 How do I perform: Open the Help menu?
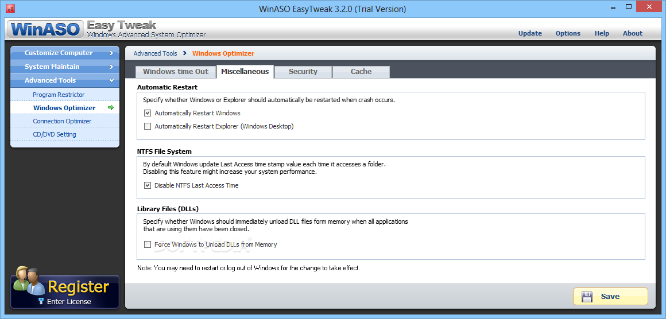click(x=602, y=33)
